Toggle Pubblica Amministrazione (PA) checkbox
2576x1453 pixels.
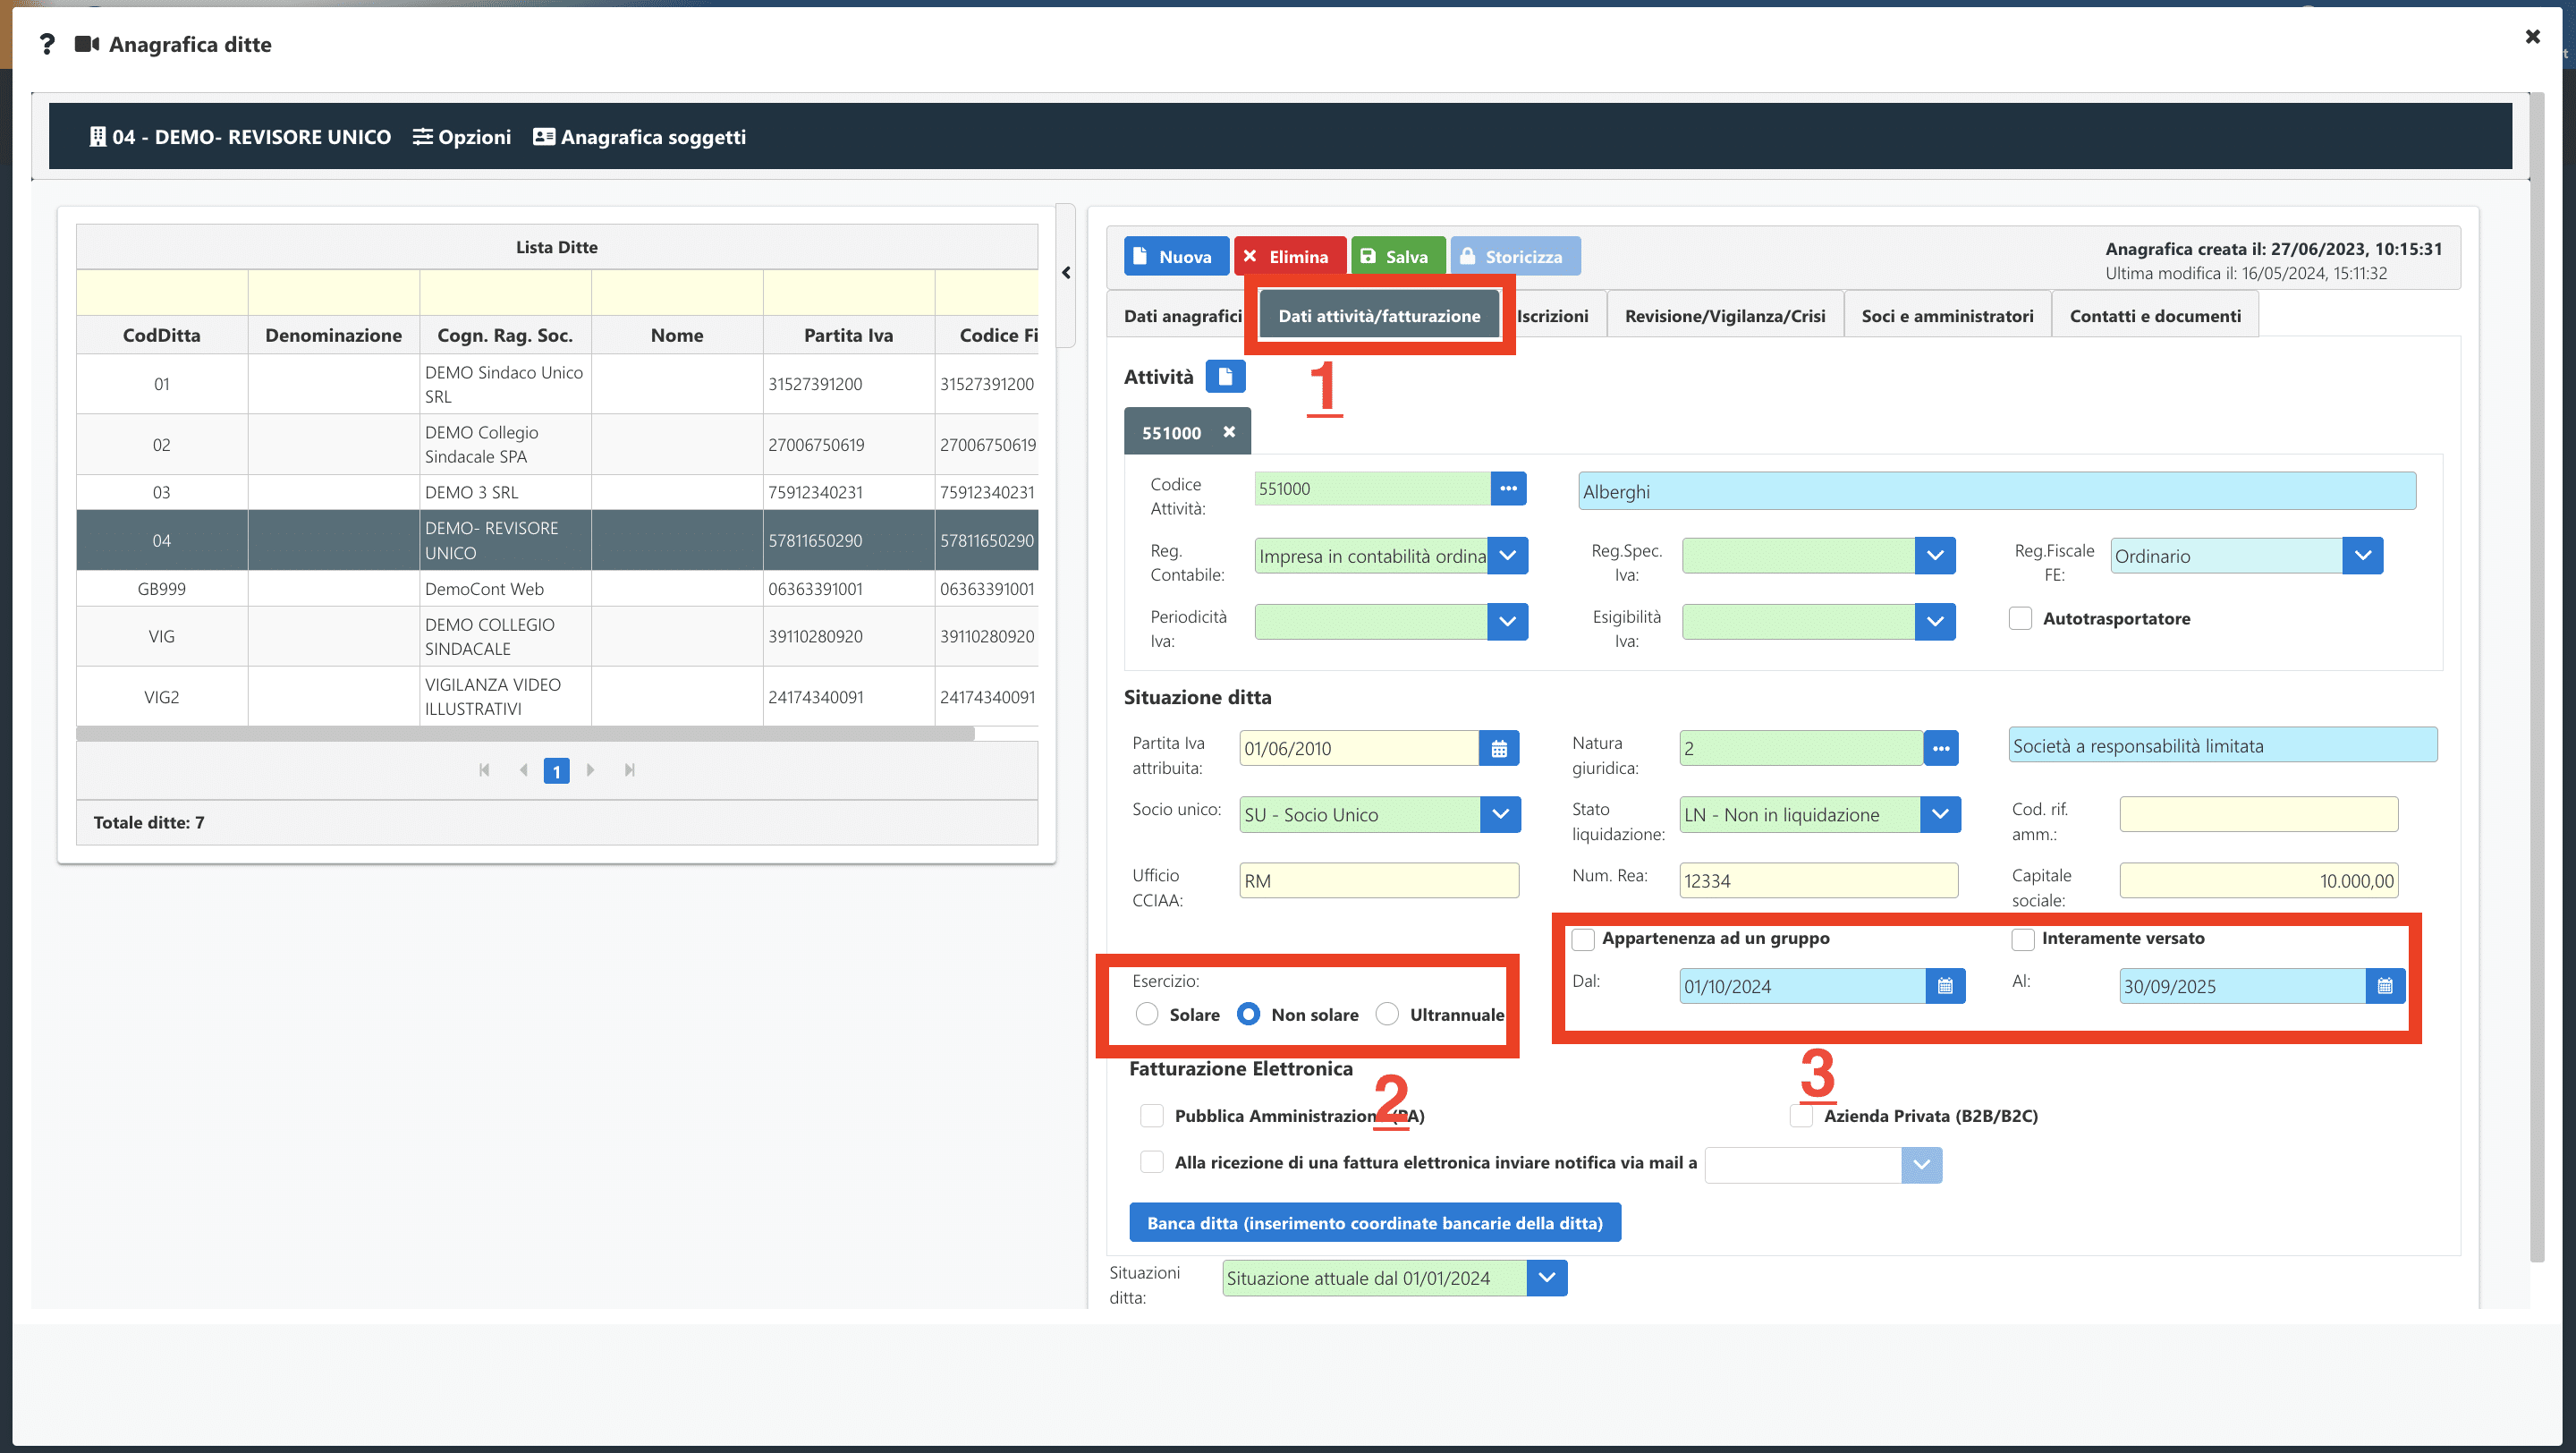(x=1152, y=1115)
